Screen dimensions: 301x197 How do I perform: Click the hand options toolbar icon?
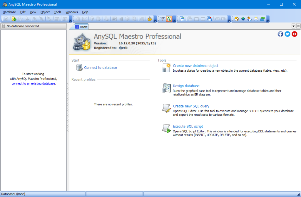pyautogui.click(x=149, y=19)
